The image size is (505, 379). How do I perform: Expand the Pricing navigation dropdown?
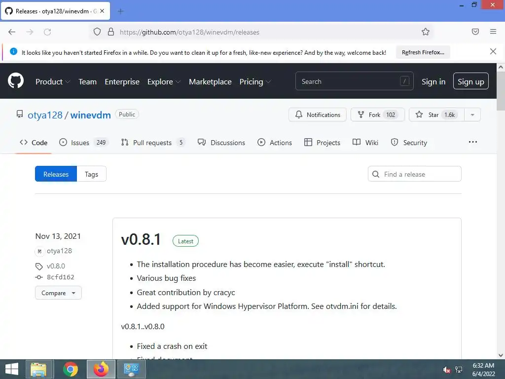click(x=255, y=81)
